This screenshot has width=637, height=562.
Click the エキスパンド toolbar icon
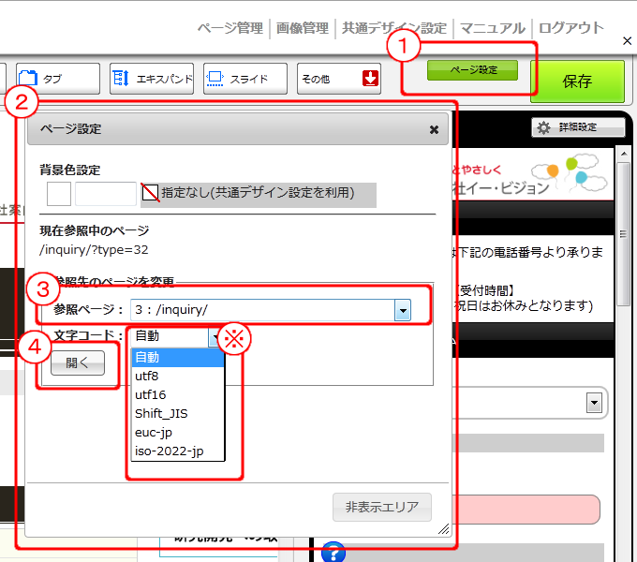[x=122, y=79]
